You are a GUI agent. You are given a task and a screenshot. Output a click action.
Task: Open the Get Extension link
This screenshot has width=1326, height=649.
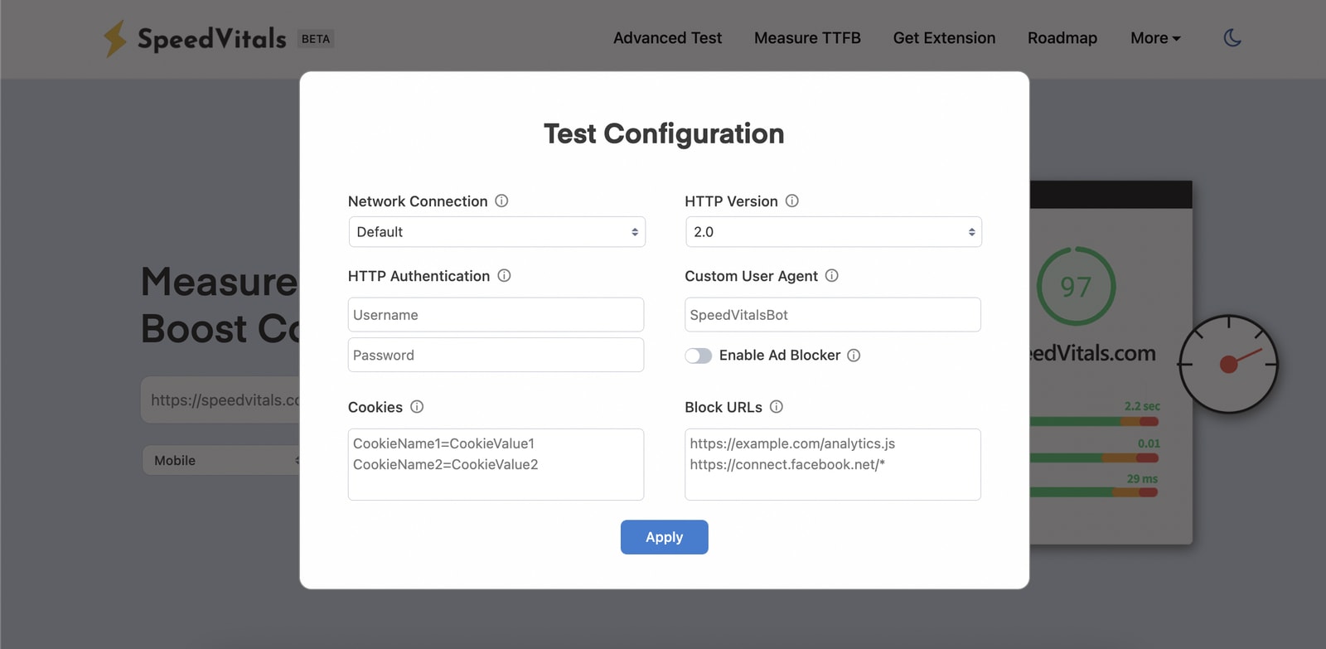[944, 38]
